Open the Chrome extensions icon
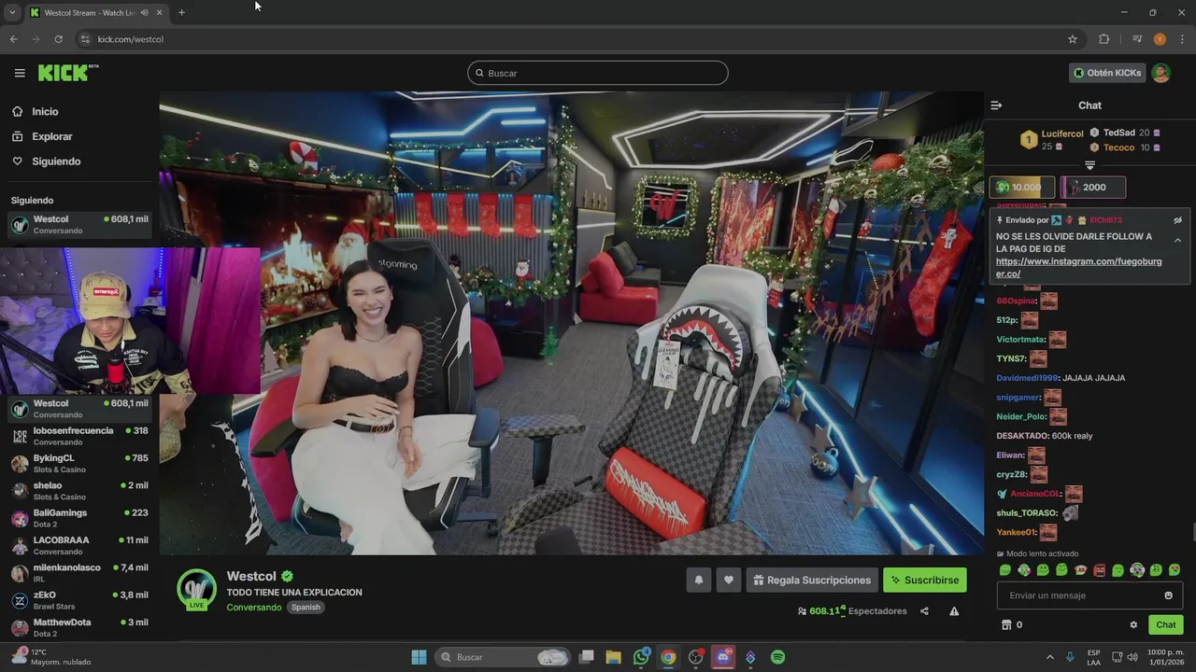 pos(1104,39)
